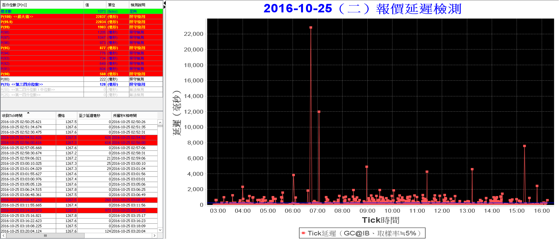Screen dimensions: 559x239
Task: Click price 1267.4 in the 03:03:00.976 row
Action: tap(67, 179)
